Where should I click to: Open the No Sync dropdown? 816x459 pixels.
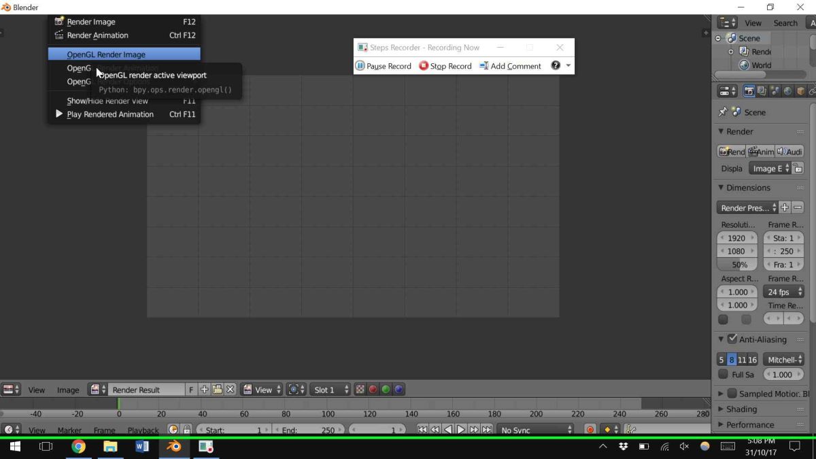pos(535,430)
